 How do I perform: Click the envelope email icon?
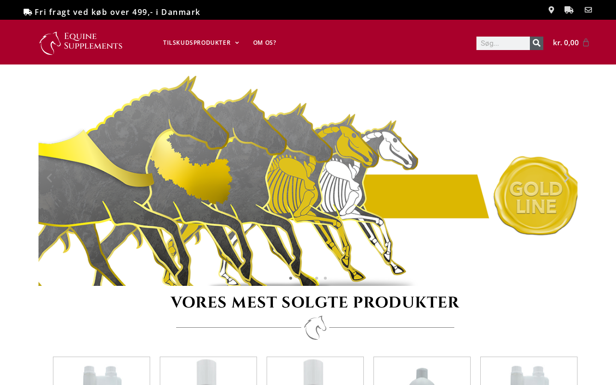(x=588, y=10)
